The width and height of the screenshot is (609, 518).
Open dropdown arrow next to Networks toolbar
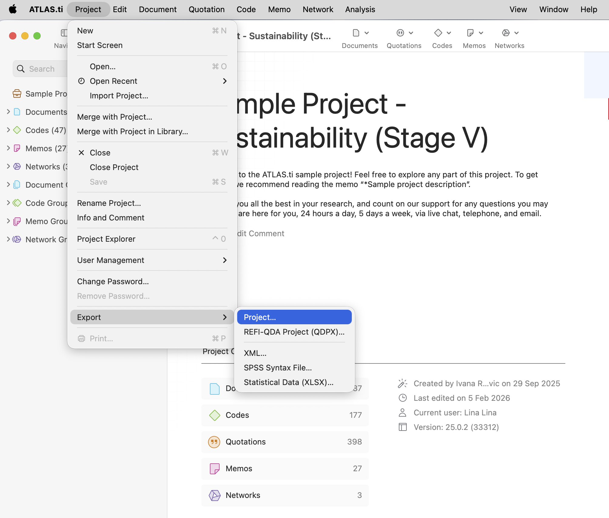[x=516, y=33]
